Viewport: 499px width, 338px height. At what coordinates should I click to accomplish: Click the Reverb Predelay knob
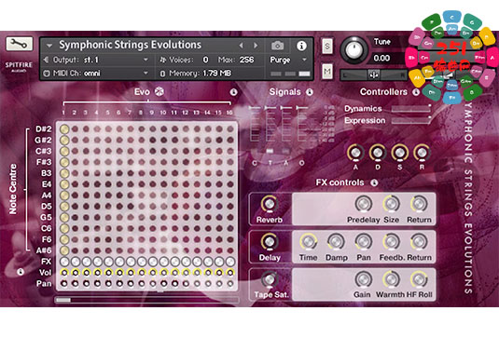point(364,204)
